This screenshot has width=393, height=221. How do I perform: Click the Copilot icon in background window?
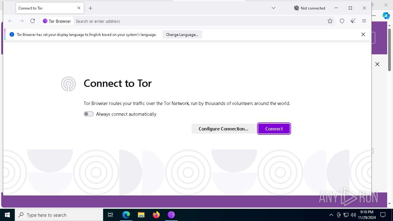(386, 15)
